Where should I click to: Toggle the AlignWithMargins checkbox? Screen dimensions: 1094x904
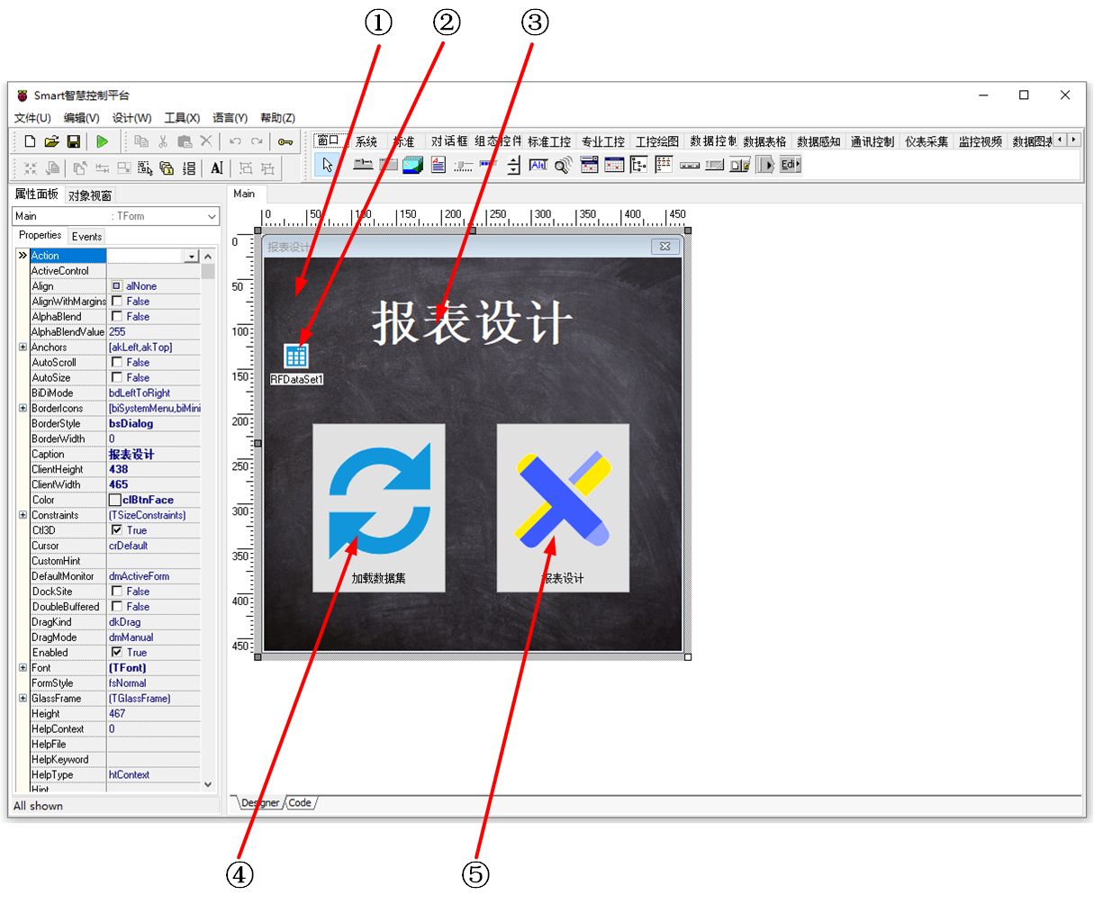pyautogui.click(x=116, y=302)
